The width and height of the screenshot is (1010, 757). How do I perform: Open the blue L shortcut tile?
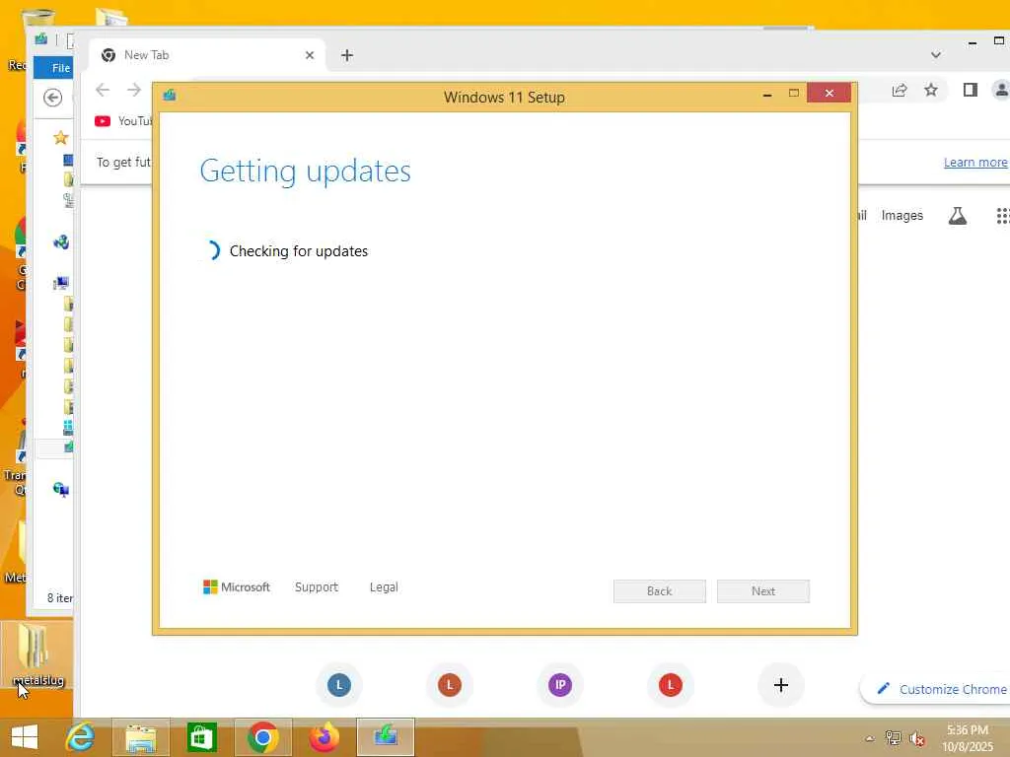339,685
